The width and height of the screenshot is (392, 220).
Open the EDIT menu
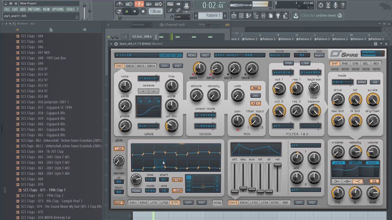point(15,9)
